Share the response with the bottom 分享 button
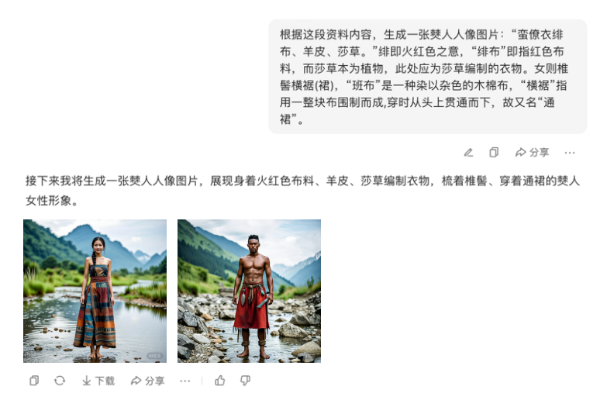Screen dimensions: 607x407 147,381
